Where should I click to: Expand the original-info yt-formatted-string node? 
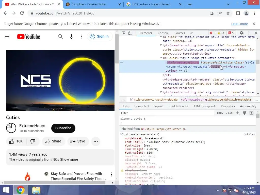coord(161,92)
